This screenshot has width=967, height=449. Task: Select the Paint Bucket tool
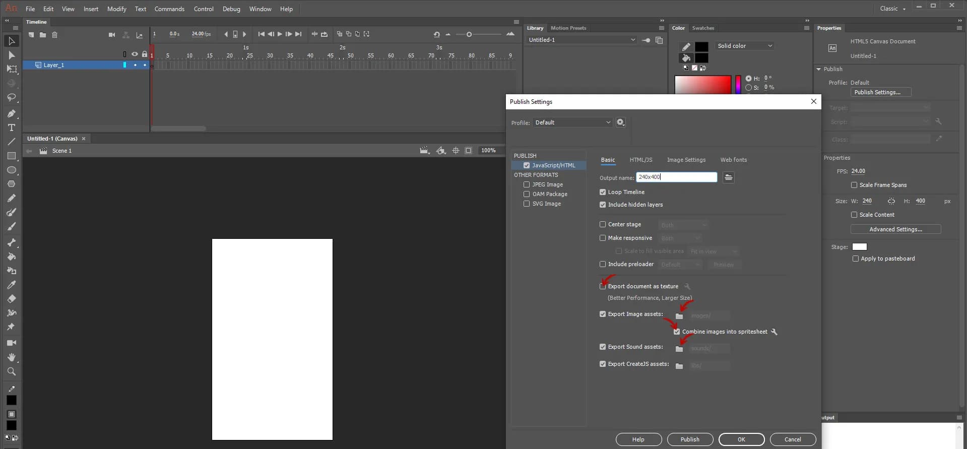tap(12, 256)
